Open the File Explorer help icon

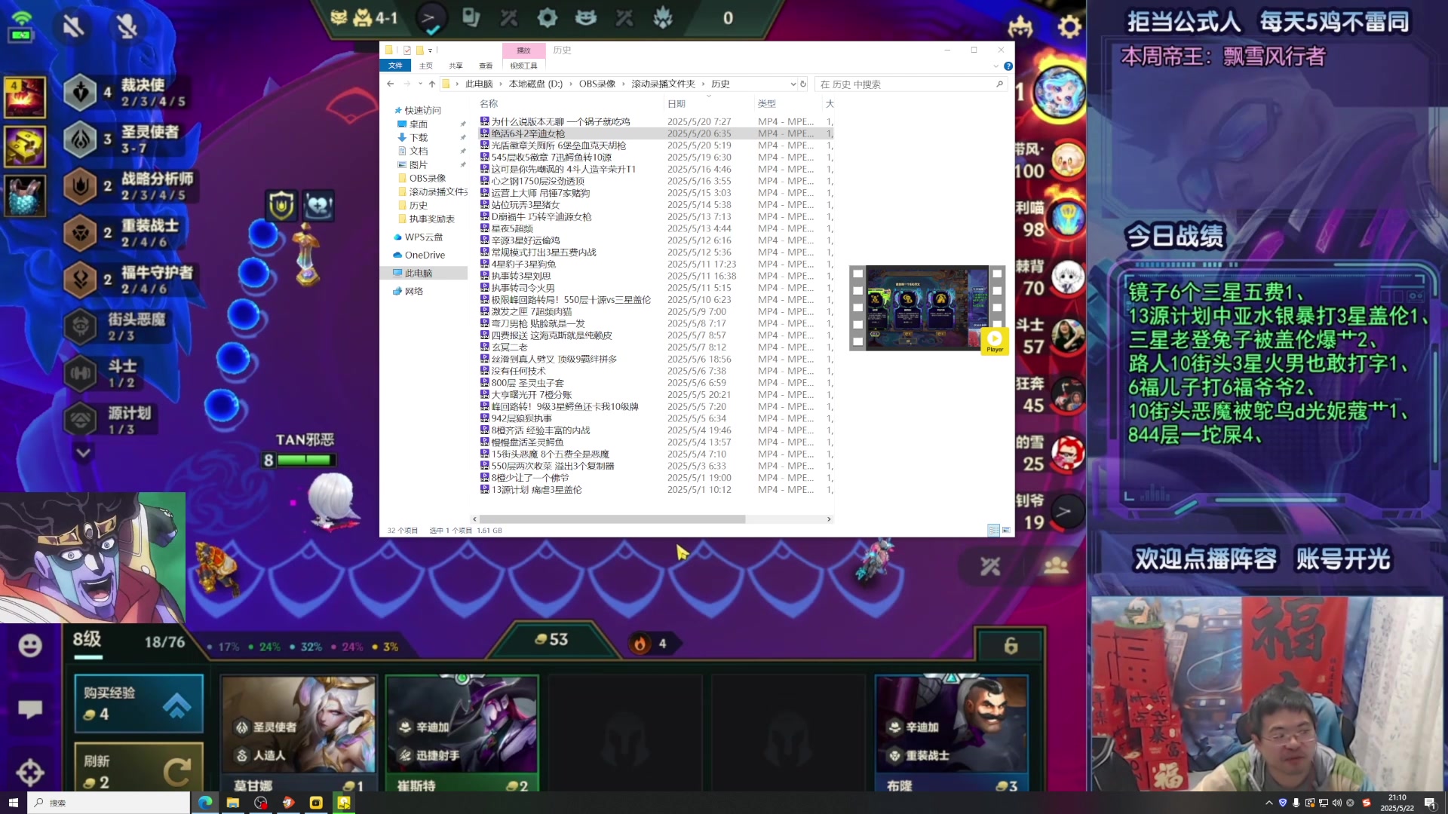pyautogui.click(x=1008, y=66)
